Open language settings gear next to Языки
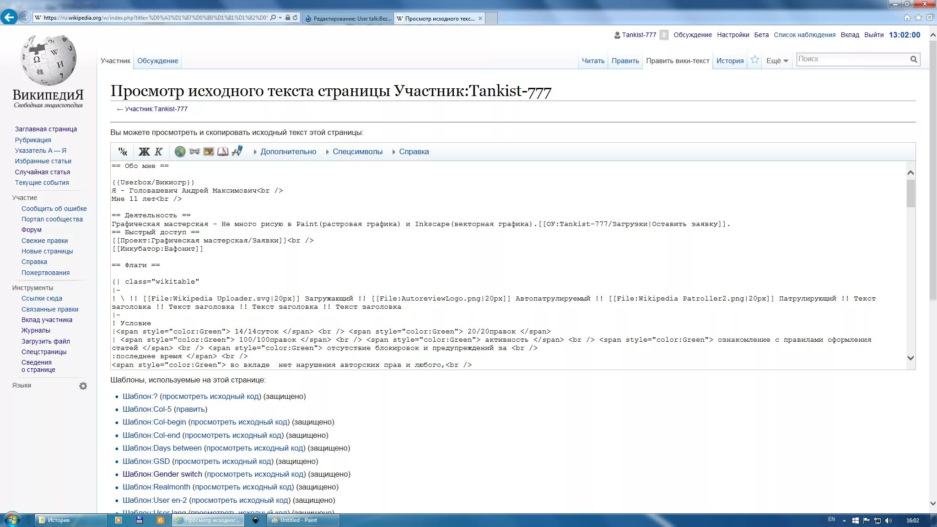Screen dimensions: 937x527 [83, 386]
